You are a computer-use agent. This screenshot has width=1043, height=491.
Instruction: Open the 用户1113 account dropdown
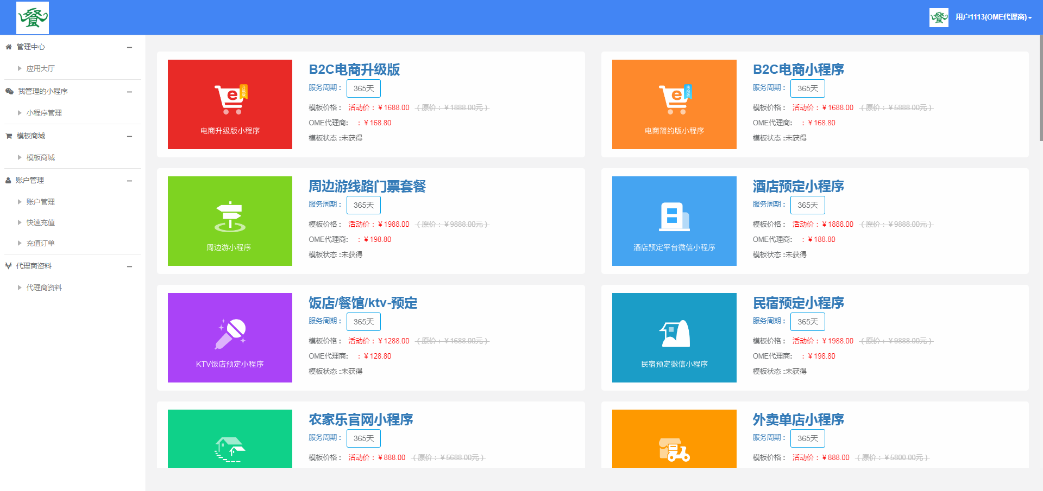(993, 17)
